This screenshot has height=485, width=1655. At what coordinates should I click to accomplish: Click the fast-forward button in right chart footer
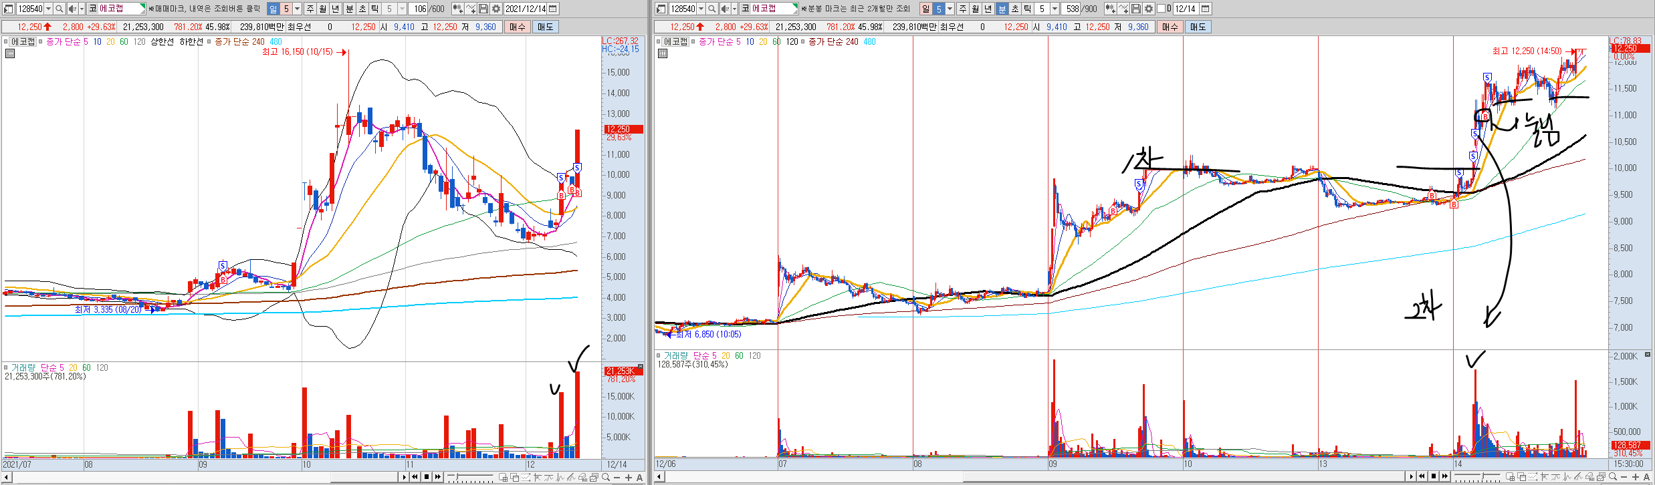(1445, 476)
